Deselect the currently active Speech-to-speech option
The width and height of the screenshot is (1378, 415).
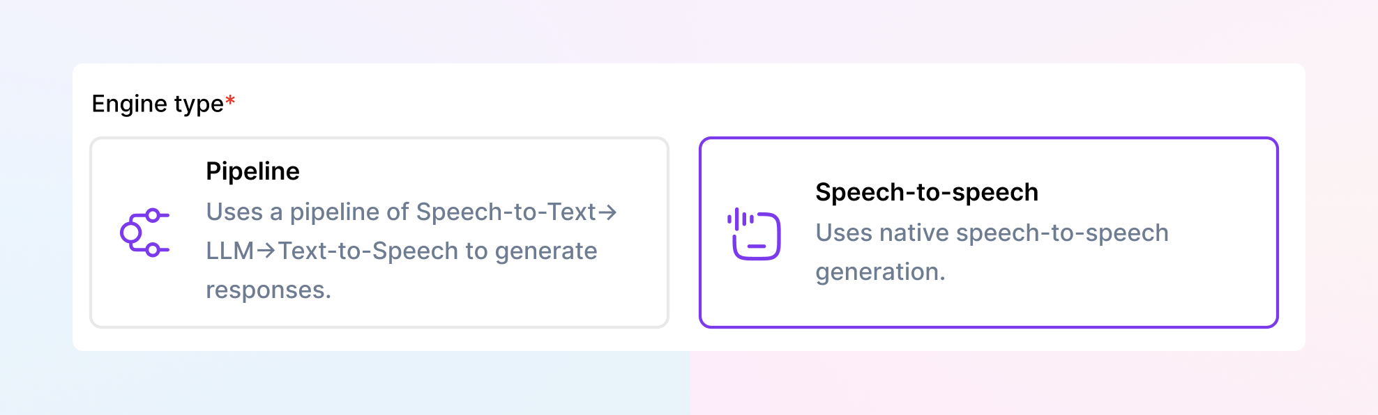[x=990, y=230]
